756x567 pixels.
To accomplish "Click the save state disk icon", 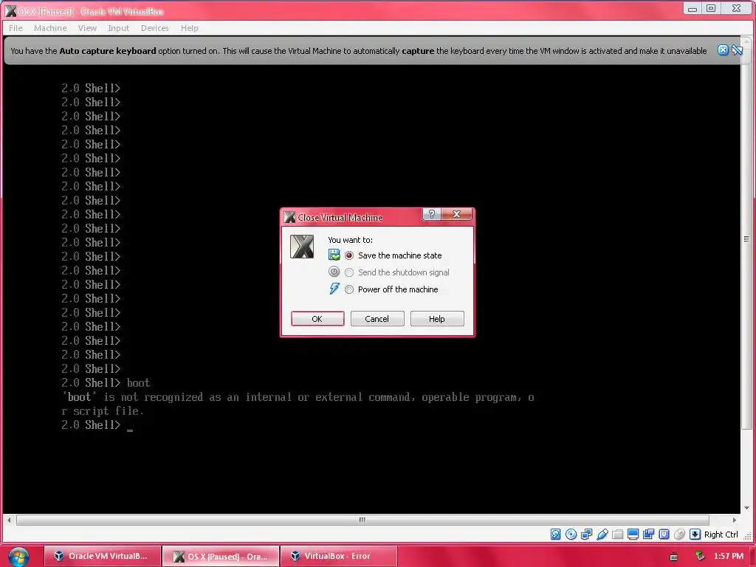I will point(334,255).
